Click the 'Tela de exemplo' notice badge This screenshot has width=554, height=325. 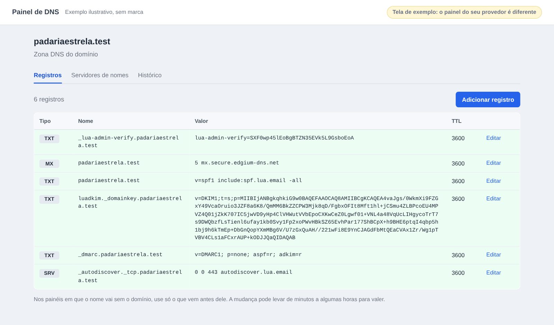(464, 12)
